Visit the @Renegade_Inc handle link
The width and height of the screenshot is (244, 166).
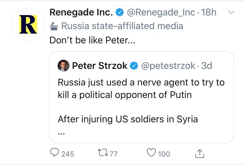(x=161, y=12)
